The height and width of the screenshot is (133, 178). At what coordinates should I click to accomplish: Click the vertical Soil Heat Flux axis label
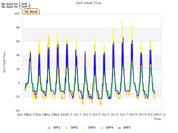click(x=4, y=62)
